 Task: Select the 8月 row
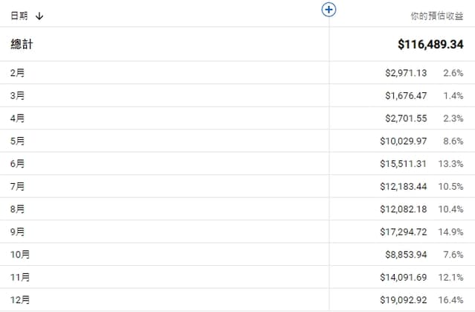pyautogui.click(x=18, y=208)
